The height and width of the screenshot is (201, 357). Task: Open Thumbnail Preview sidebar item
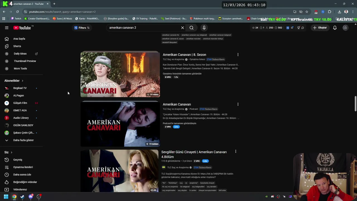[21, 61]
